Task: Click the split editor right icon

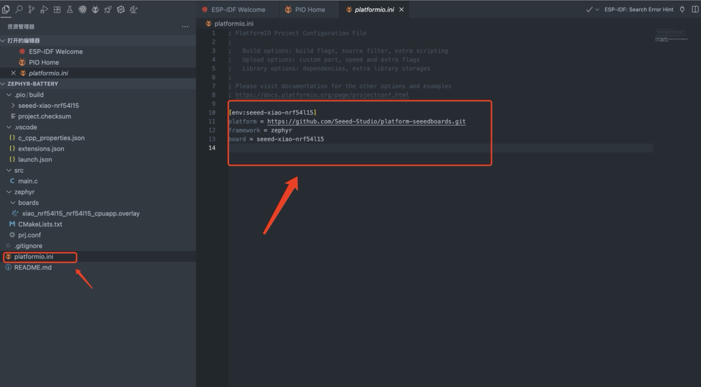Action: point(695,9)
